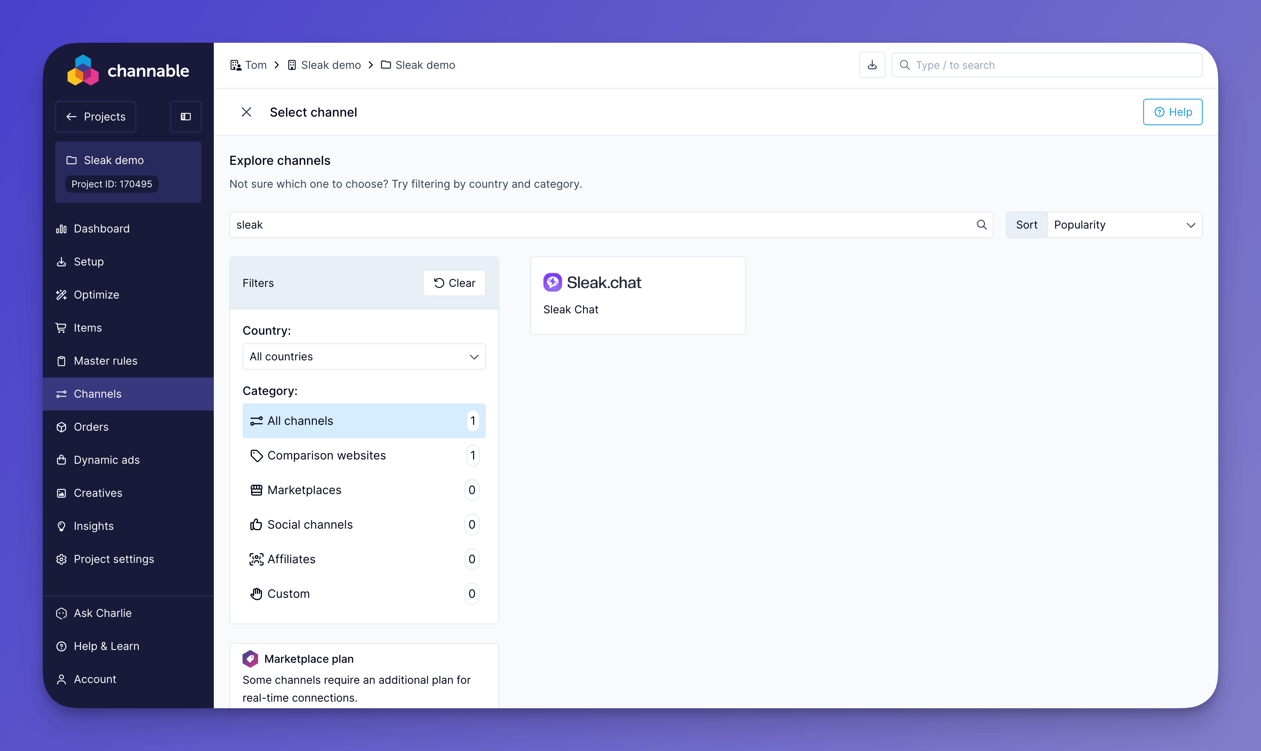Viewport: 1261px width, 751px height.
Task: Go to Creatives section
Action: (128, 493)
